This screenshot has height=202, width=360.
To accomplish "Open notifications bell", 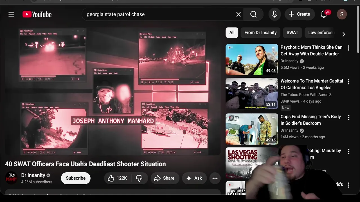I will tap(324, 14).
